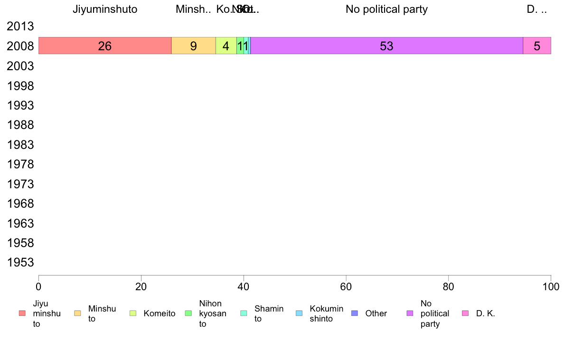
Task: Click the Jiyuminshuto red legend swatch
Action: pos(22,313)
